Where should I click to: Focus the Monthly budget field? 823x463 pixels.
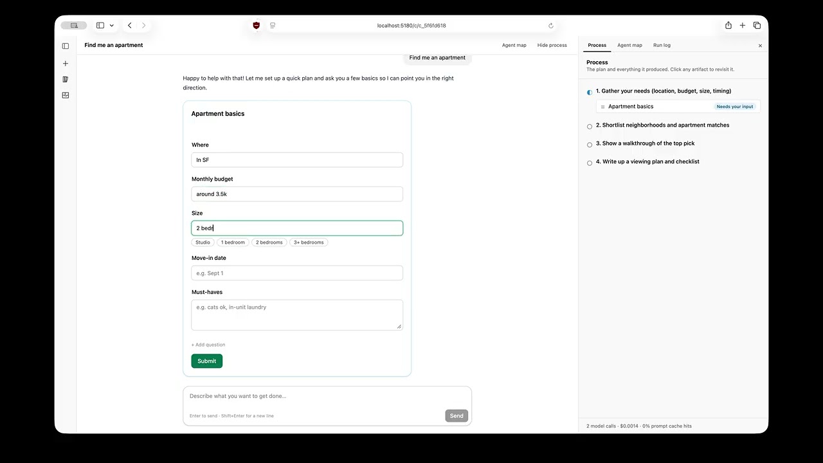pyautogui.click(x=297, y=194)
